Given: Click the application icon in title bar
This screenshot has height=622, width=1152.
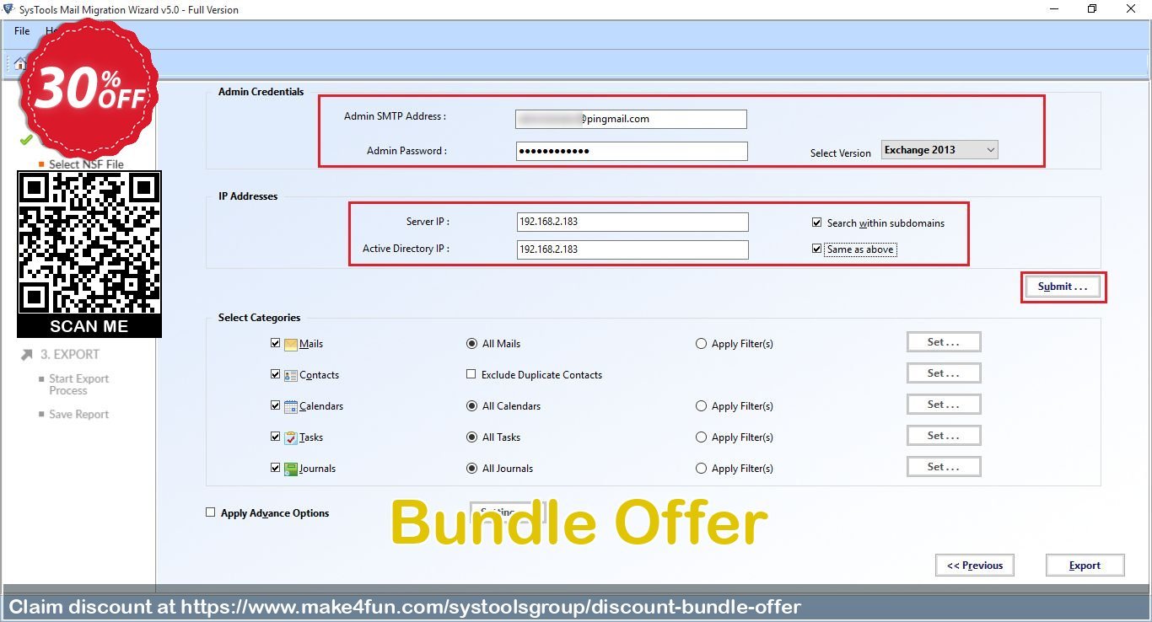Looking at the screenshot, I should pyautogui.click(x=8, y=9).
